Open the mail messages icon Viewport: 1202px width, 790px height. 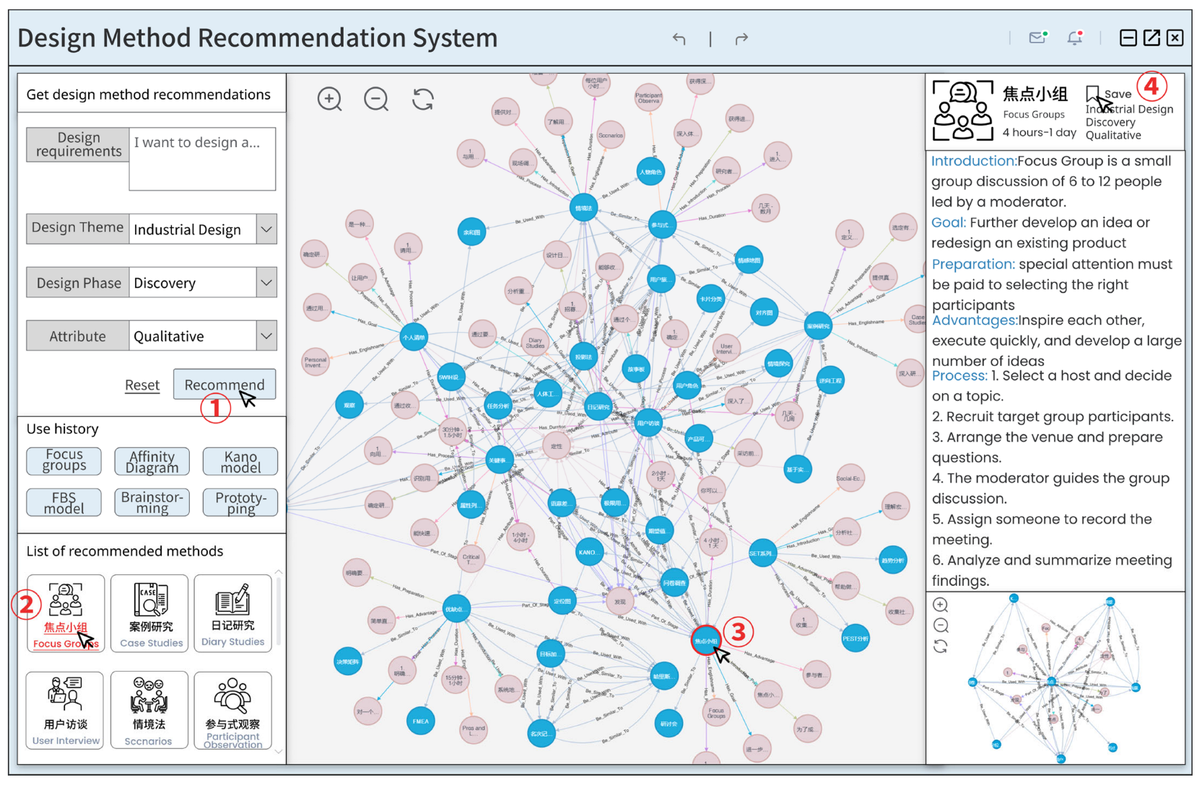(x=1037, y=38)
